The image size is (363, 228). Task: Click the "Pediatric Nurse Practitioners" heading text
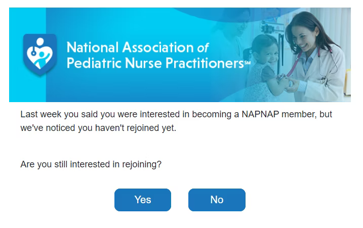[x=155, y=63]
